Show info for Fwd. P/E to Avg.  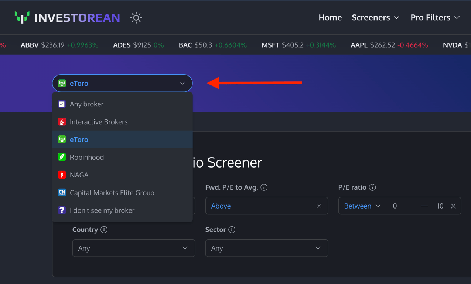point(264,187)
